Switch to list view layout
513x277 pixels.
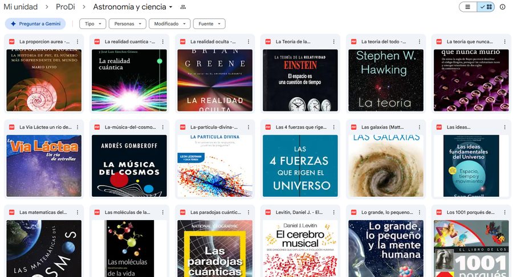468,7
